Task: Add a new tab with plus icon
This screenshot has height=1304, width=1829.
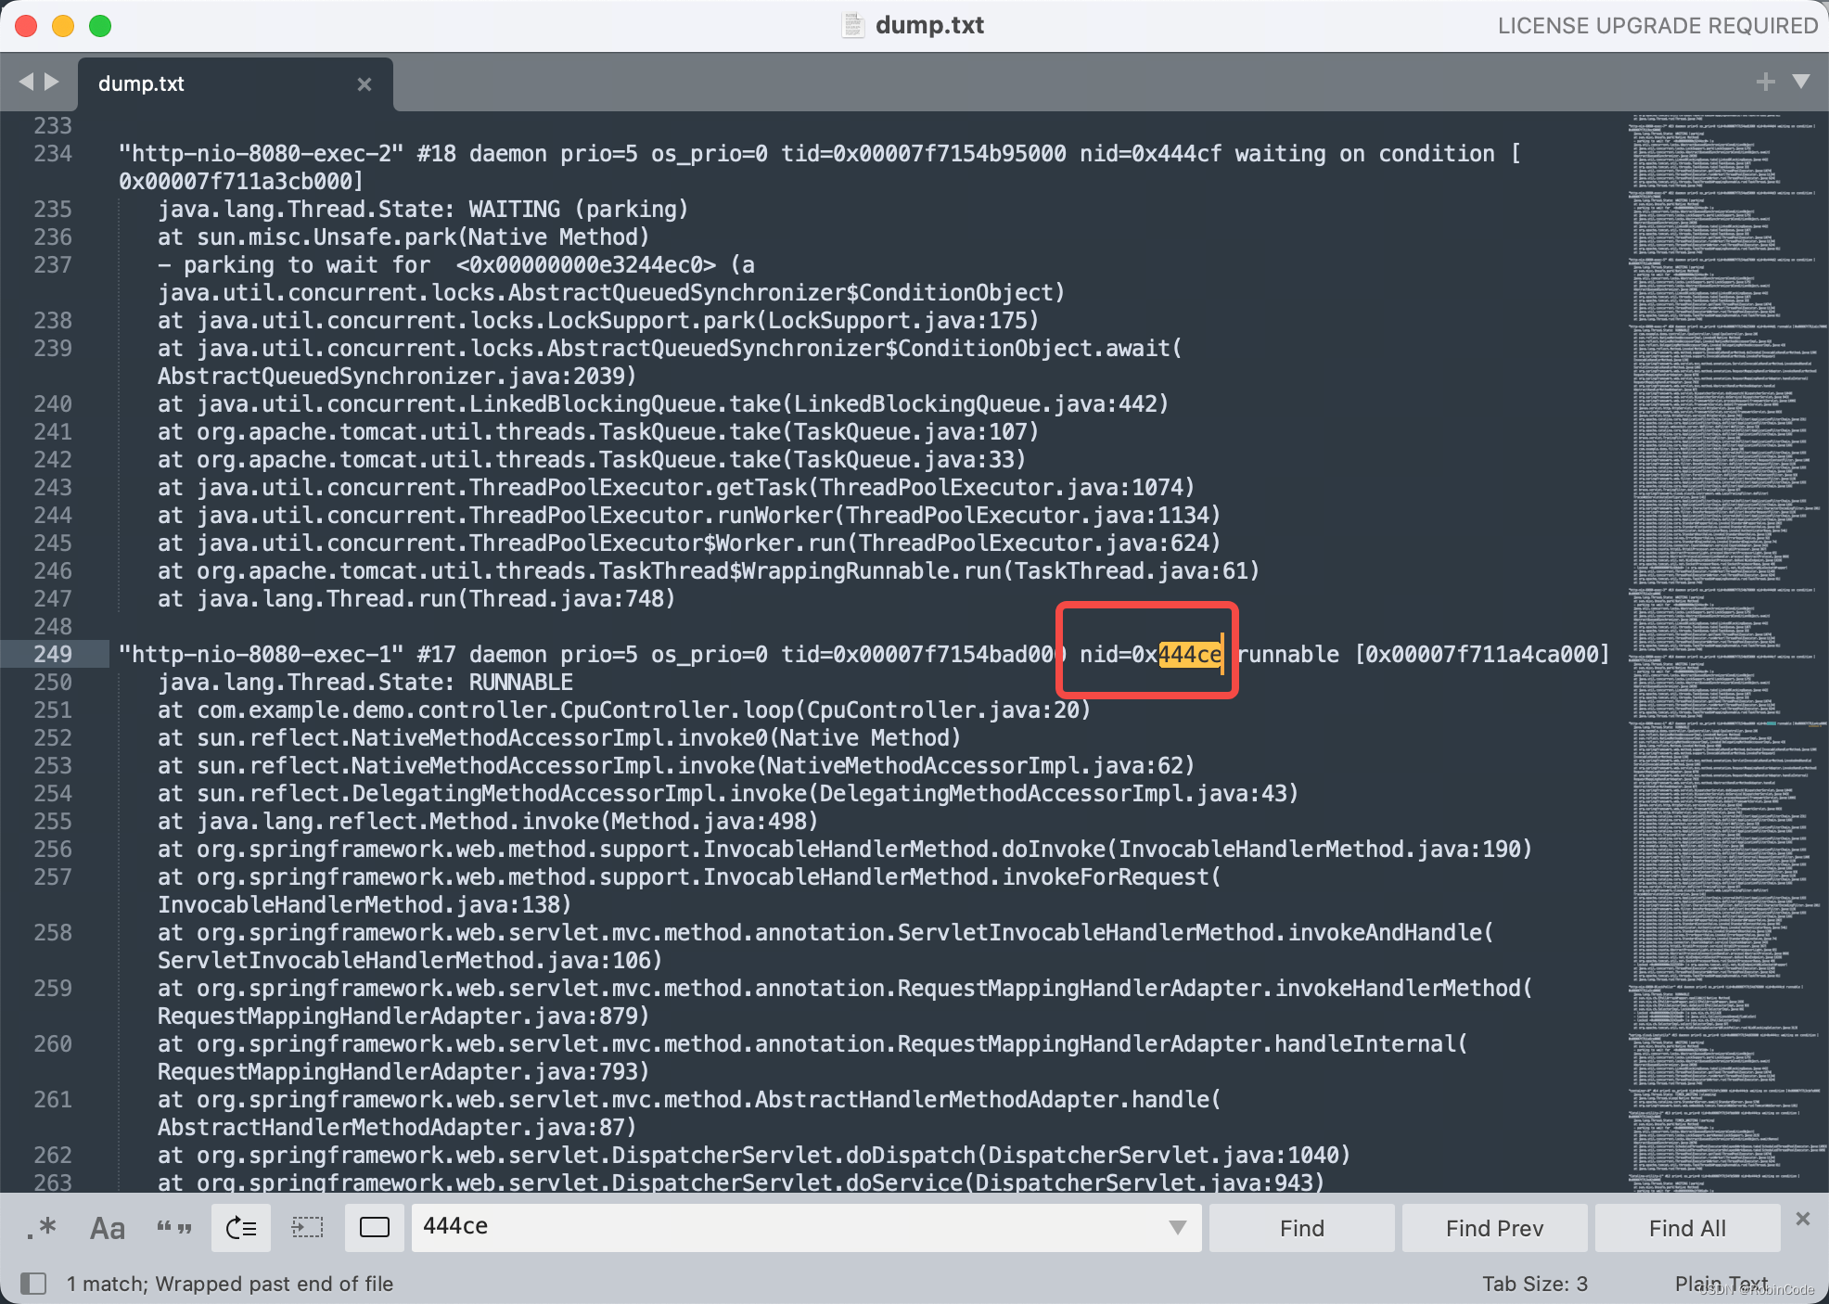Action: coord(1765,82)
